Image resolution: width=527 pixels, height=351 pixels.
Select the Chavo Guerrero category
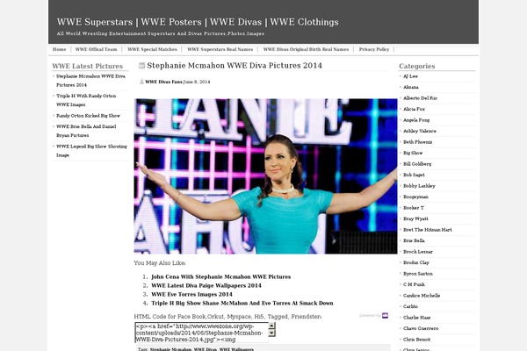[x=421, y=328]
